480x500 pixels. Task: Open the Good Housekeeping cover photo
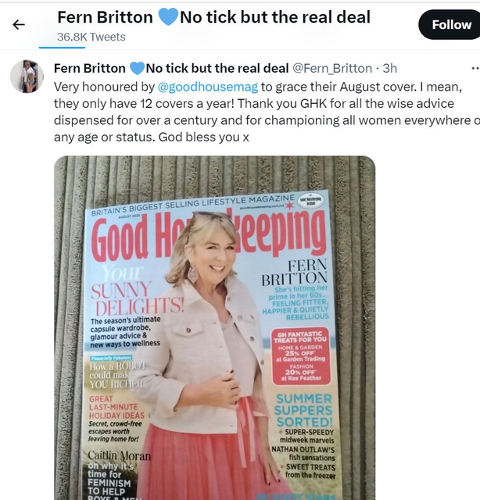click(x=215, y=328)
